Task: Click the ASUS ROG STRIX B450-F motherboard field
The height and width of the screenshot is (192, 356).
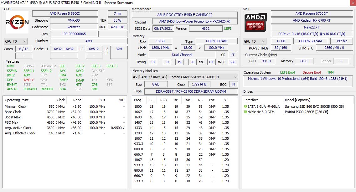Action: (185, 15)
